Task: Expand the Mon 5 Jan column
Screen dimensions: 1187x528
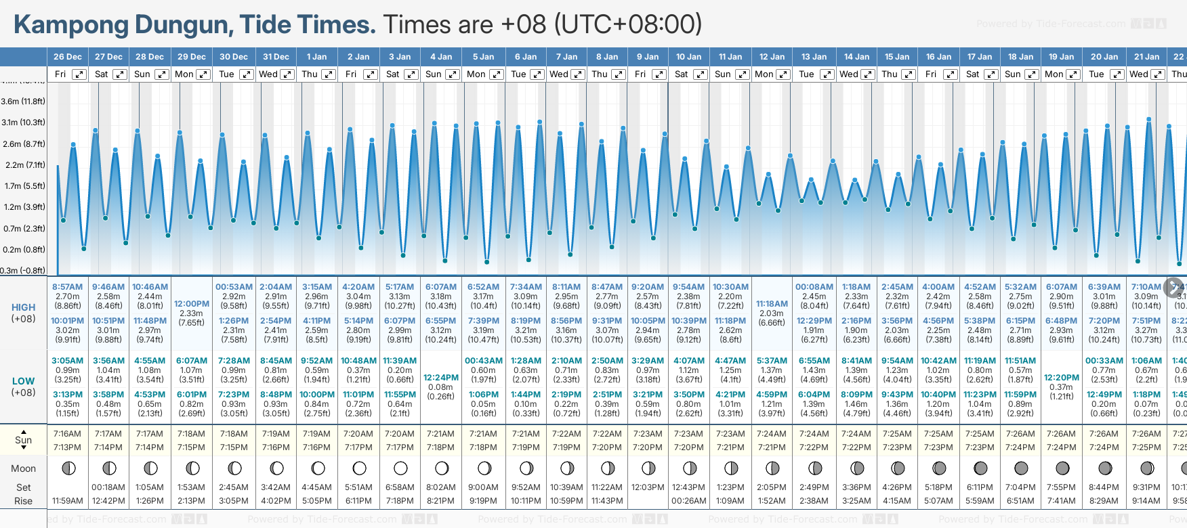Action: tap(496, 74)
